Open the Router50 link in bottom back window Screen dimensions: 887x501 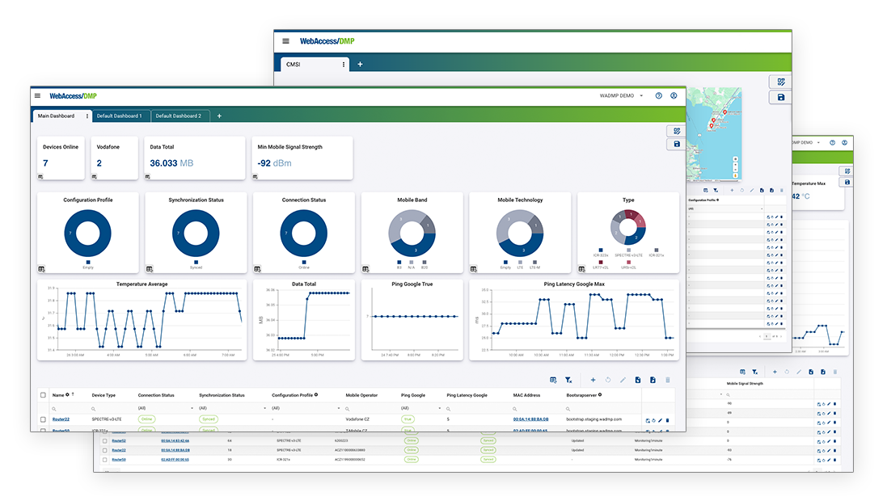click(x=119, y=460)
